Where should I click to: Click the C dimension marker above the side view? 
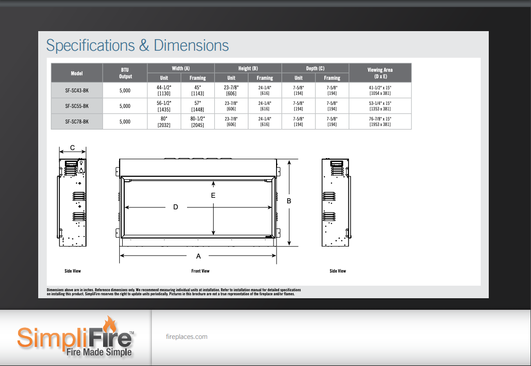coord(72,147)
